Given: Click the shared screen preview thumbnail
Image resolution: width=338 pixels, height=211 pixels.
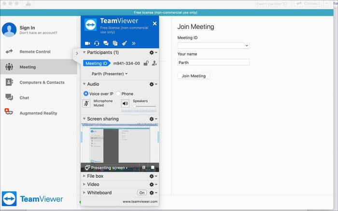Looking at the screenshot, I should [x=120, y=143].
